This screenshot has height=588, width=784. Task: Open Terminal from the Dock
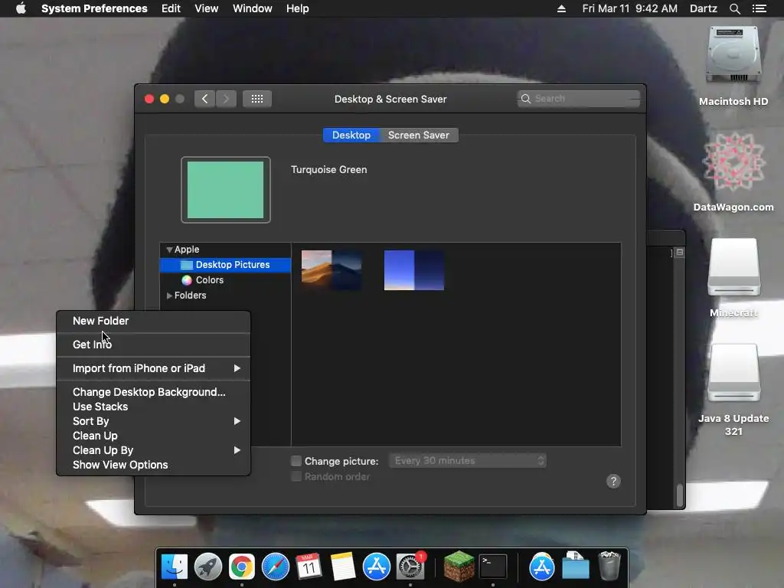click(493, 567)
